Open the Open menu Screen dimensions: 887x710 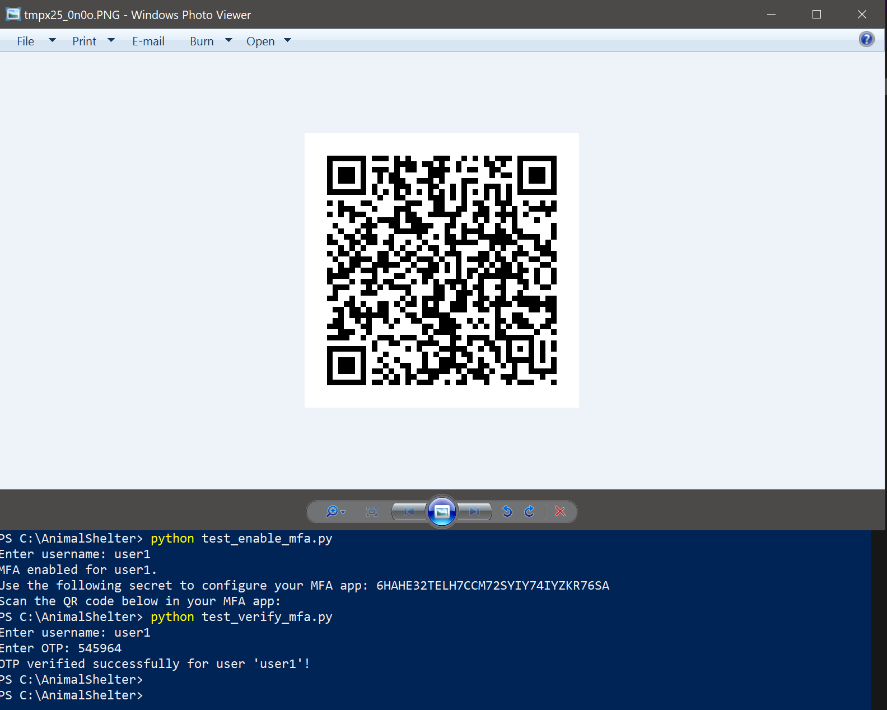(260, 41)
